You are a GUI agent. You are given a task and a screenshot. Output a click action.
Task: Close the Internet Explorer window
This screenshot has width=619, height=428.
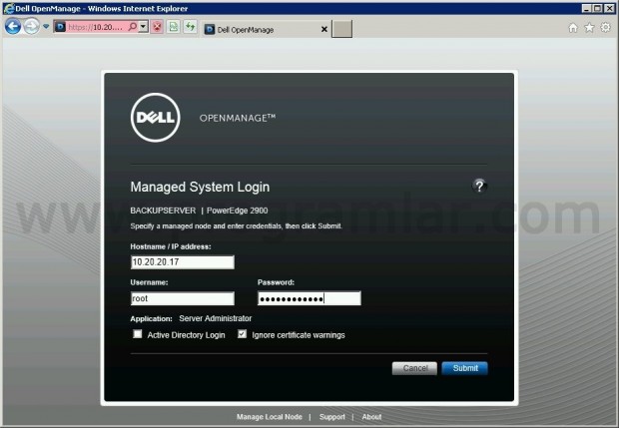(610, 8)
